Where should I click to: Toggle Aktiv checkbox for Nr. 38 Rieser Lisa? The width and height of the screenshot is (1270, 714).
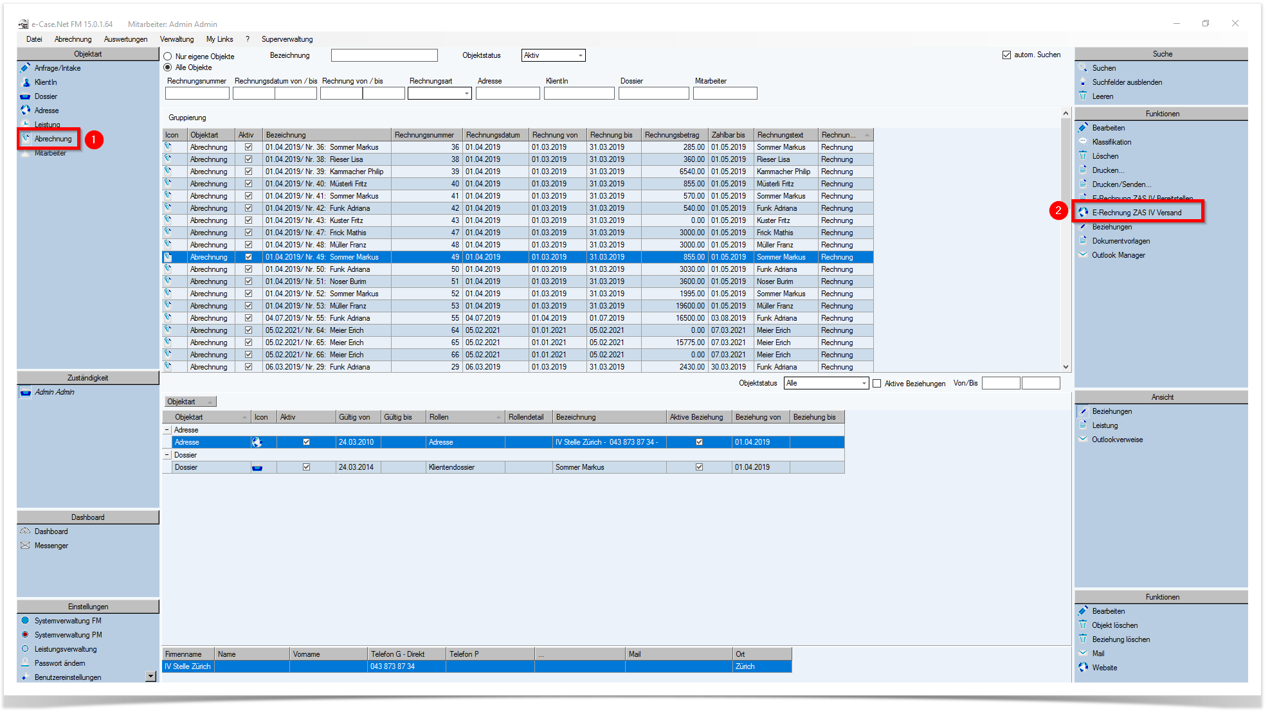[x=248, y=159]
